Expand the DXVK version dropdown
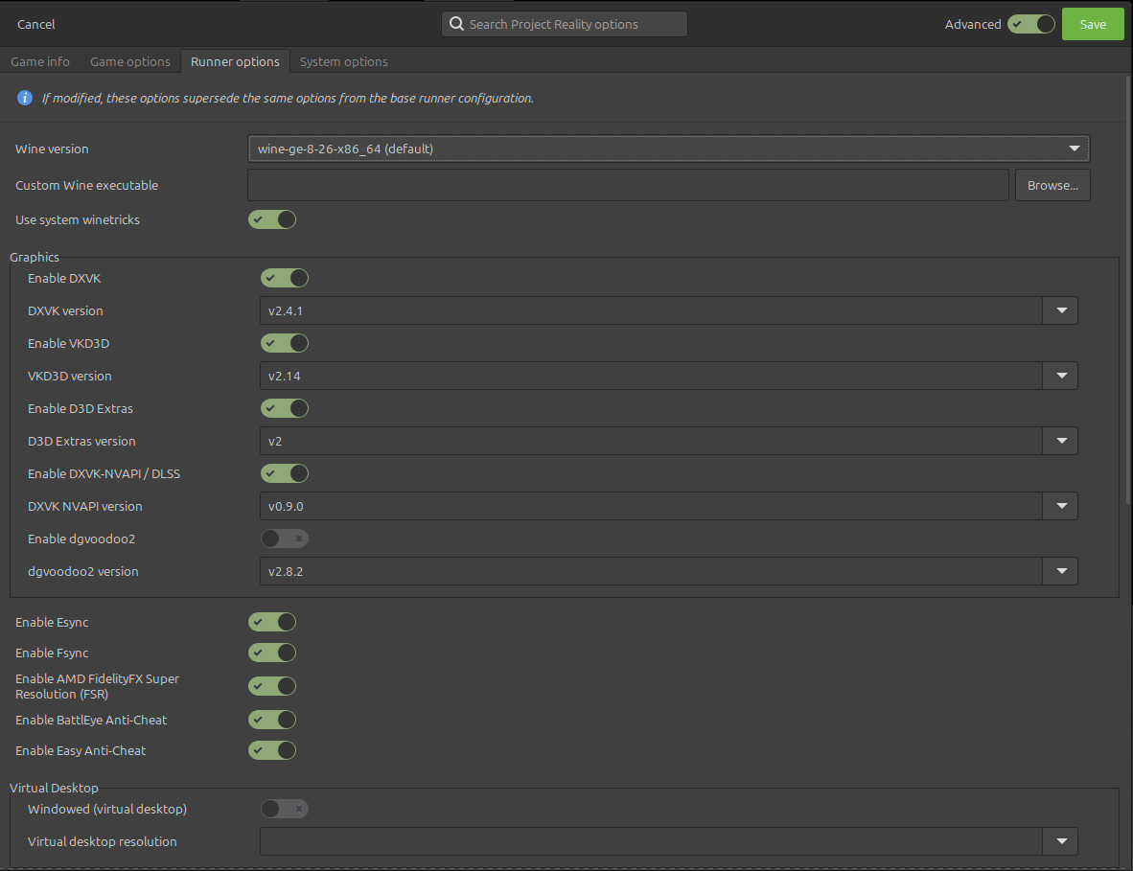 [x=1061, y=310]
